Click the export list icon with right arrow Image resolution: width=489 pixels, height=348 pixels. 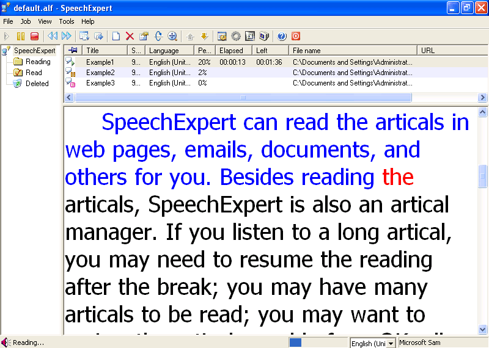click(98, 36)
